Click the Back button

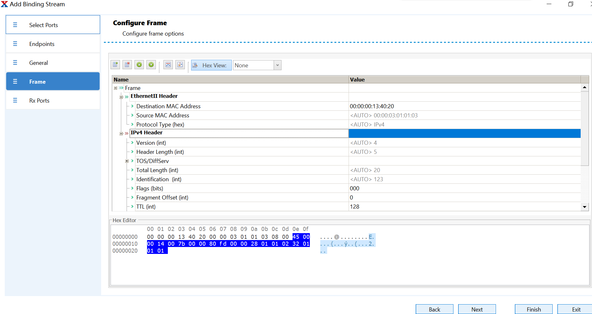435,309
